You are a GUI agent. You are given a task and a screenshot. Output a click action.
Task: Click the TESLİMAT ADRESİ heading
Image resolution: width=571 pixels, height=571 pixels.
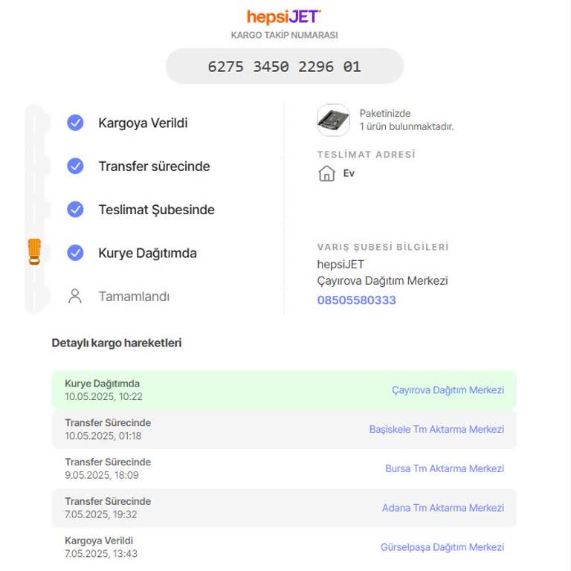(x=367, y=155)
